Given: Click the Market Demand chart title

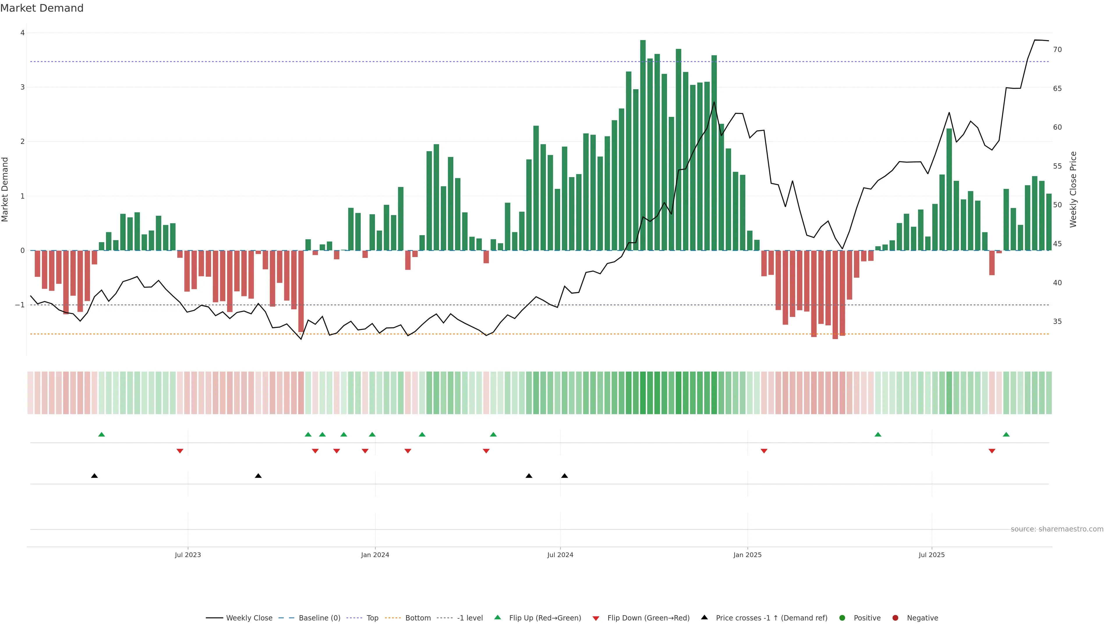Looking at the screenshot, I should [42, 8].
